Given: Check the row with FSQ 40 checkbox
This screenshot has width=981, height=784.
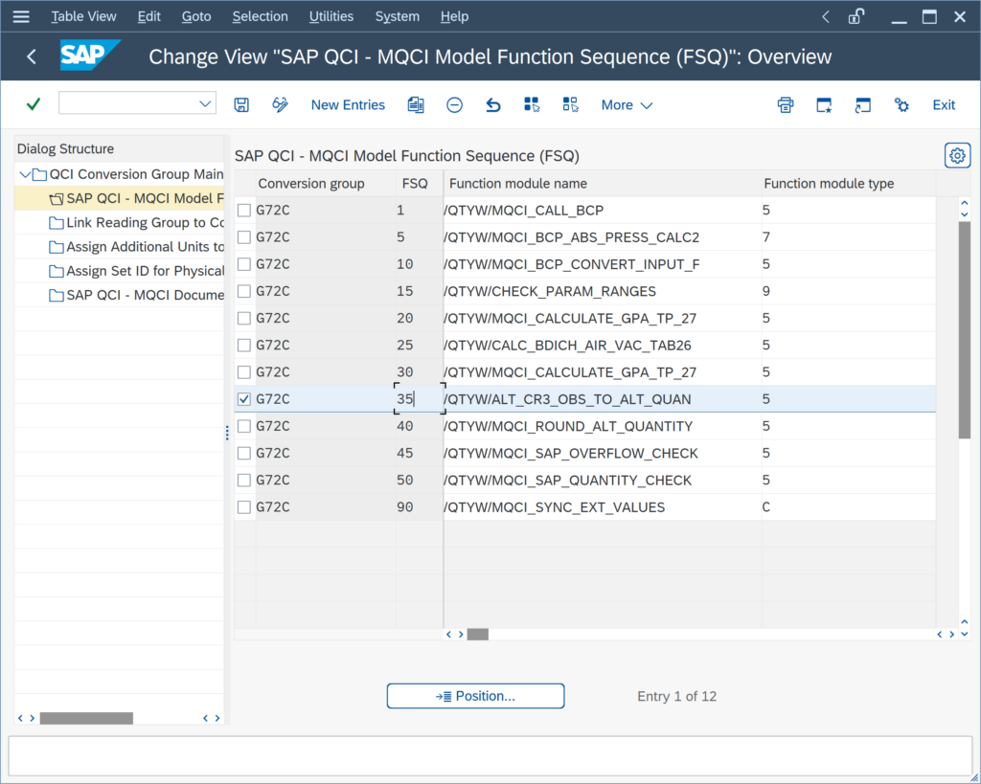Looking at the screenshot, I should click(244, 426).
